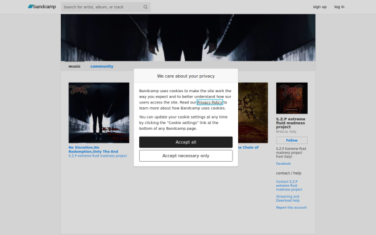The width and height of the screenshot is (376, 235).
Task: Open the Privacy Policy link
Action: (210, 102)
